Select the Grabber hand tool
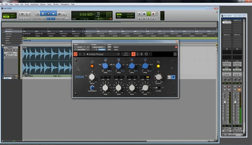This screenshot has height=145, width=252. pyautogui.click(x=54, y=14)
